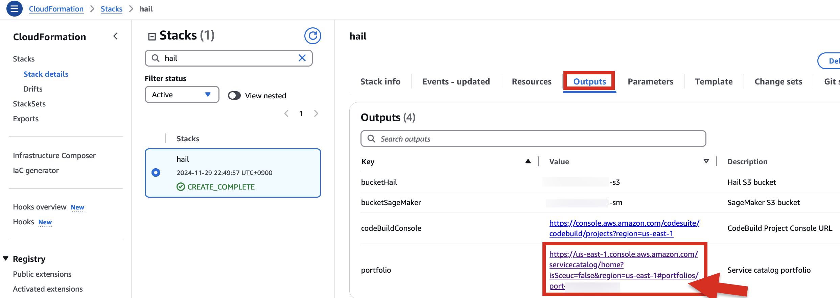Click the Search outputs field
840x298 pixels.
533,139
